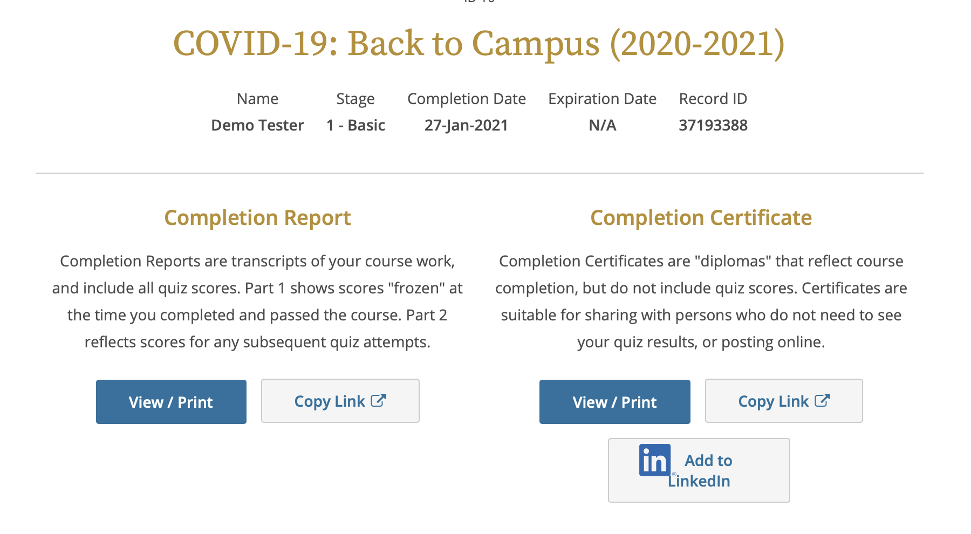Click the Name column header

257,98
